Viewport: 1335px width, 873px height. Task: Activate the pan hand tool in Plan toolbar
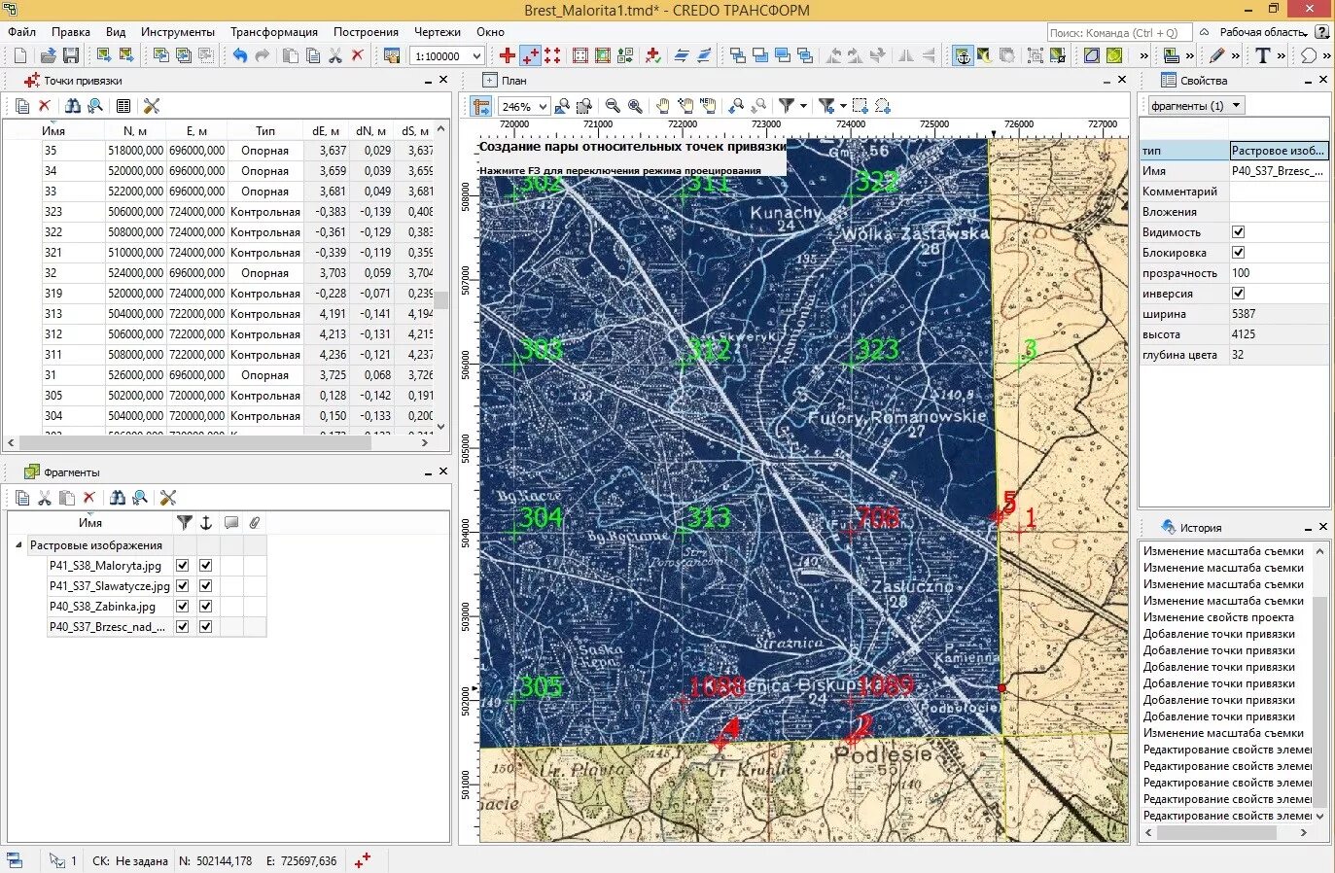pos(662,105)
